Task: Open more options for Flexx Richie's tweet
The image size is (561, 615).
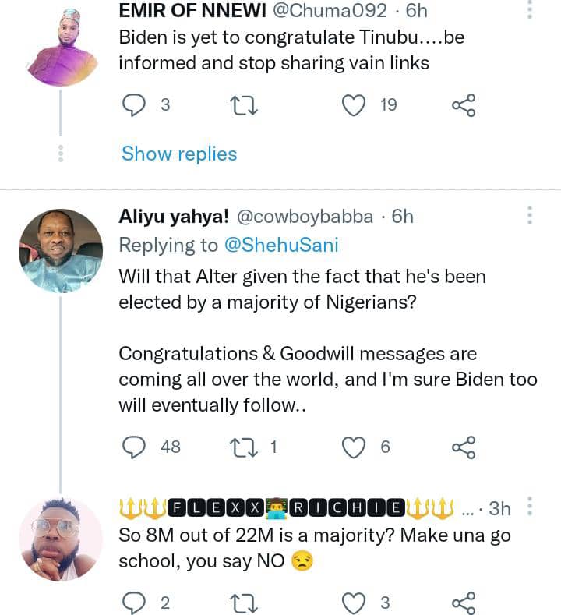Action: click(530, 508)
